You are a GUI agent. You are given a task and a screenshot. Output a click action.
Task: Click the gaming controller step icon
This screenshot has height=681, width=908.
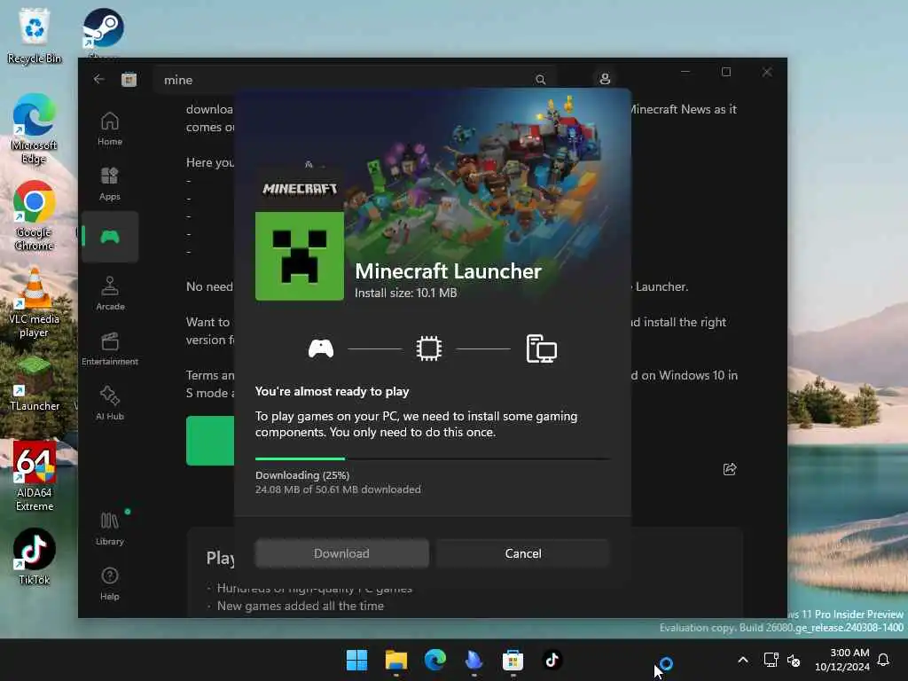point(321,348)
